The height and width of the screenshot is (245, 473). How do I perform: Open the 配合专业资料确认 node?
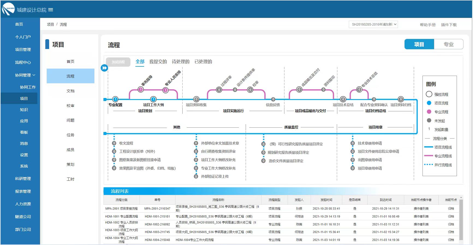pos(374,99)
